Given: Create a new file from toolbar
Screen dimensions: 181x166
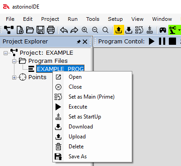Looking at the screenshot, I should 20,30.
